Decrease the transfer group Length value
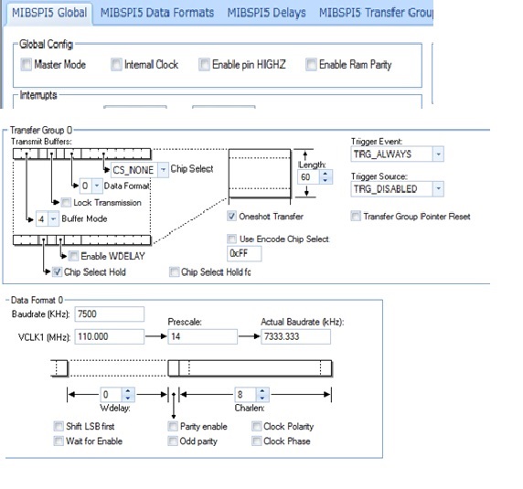The width and height of the screenshot is (523, 489). [x=326, y=180]
